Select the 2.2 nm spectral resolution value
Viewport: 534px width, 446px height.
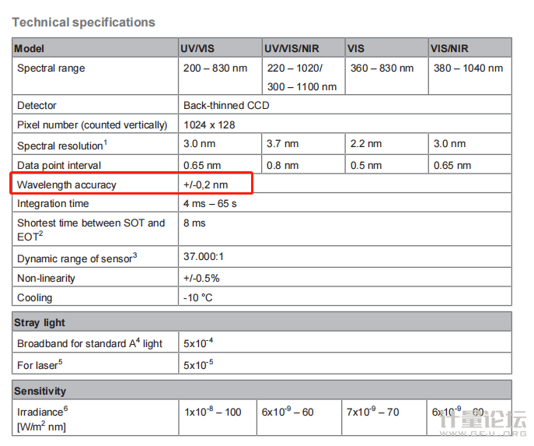[365, 144]
